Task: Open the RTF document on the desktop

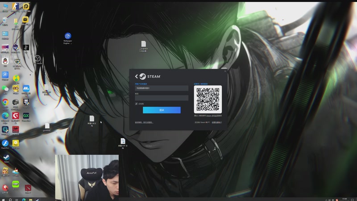Action: pos(123,143)
